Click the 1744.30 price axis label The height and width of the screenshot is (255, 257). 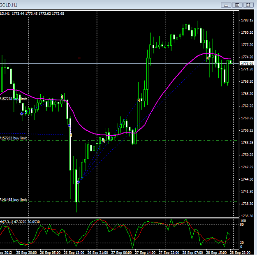[247, 179]
